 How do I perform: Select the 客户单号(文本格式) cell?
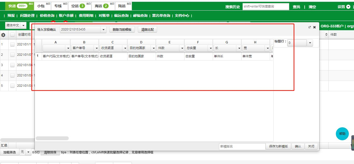85,56
